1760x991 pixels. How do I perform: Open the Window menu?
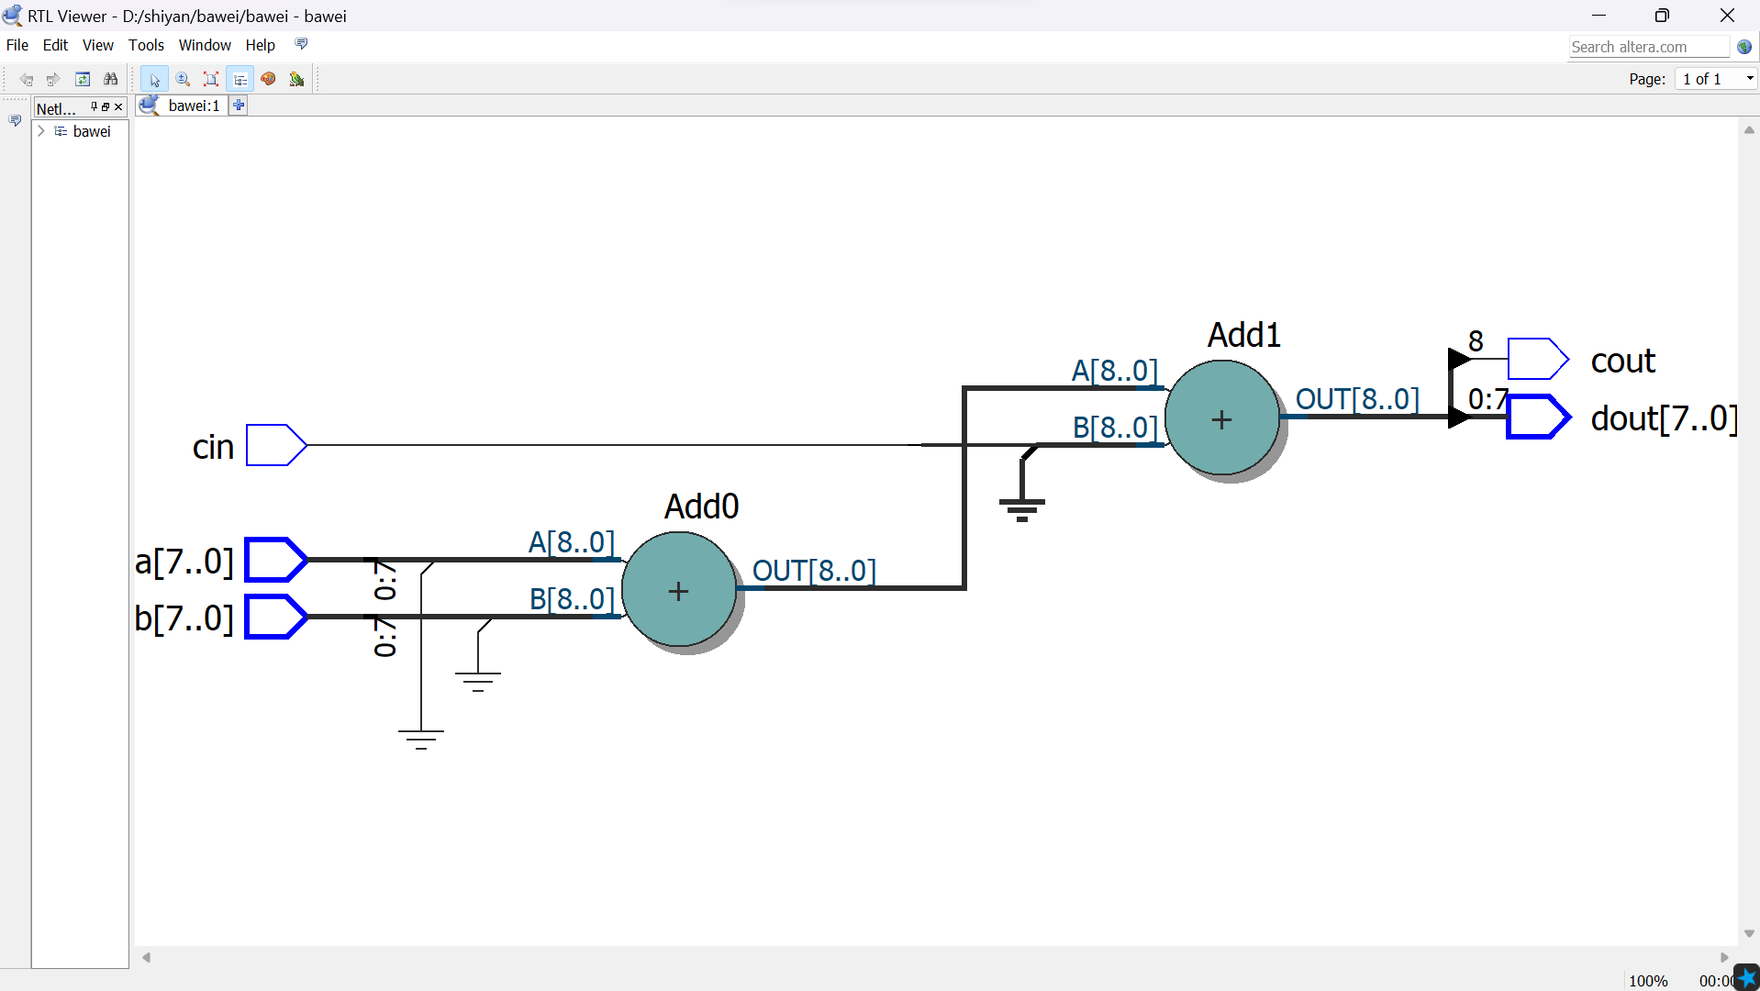pos(205,45)
